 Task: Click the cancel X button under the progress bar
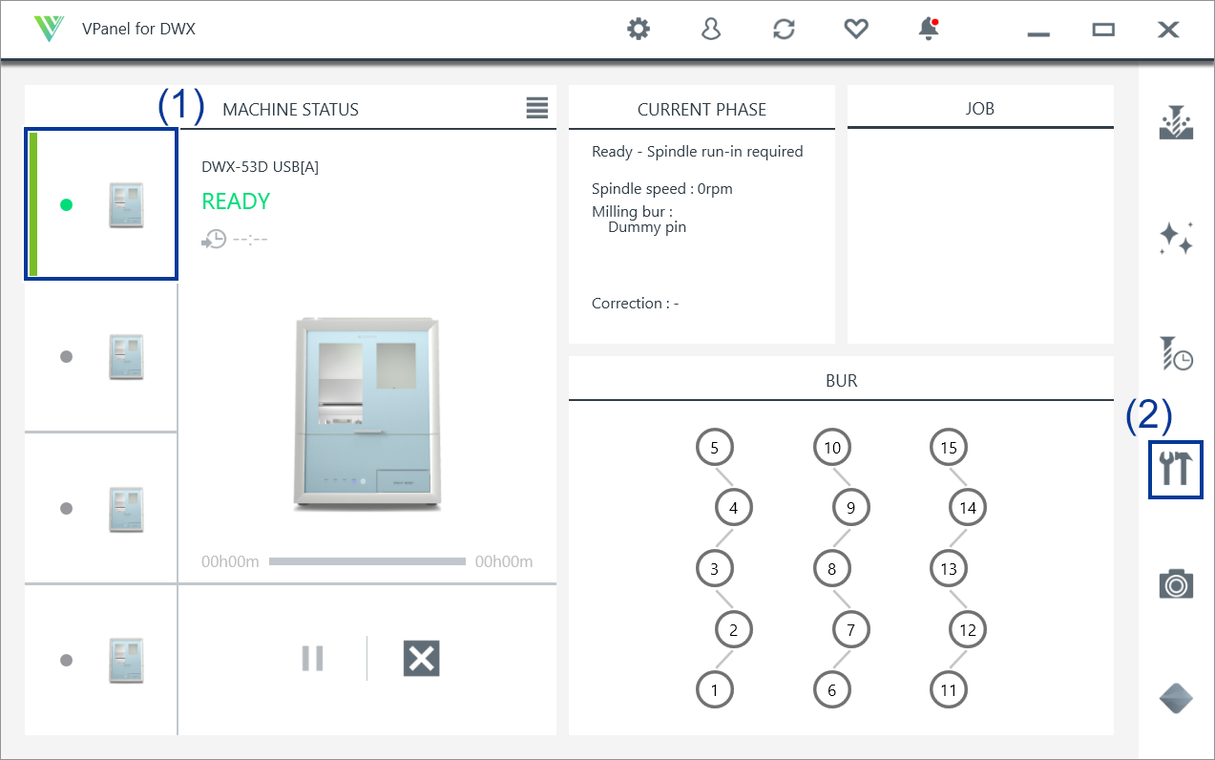[x=421, y=659]
